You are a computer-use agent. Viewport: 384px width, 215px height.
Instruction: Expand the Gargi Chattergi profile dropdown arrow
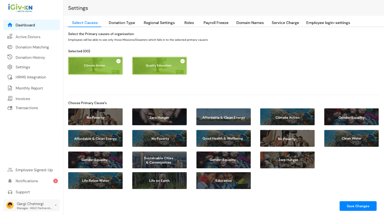[x=56, y=205]
